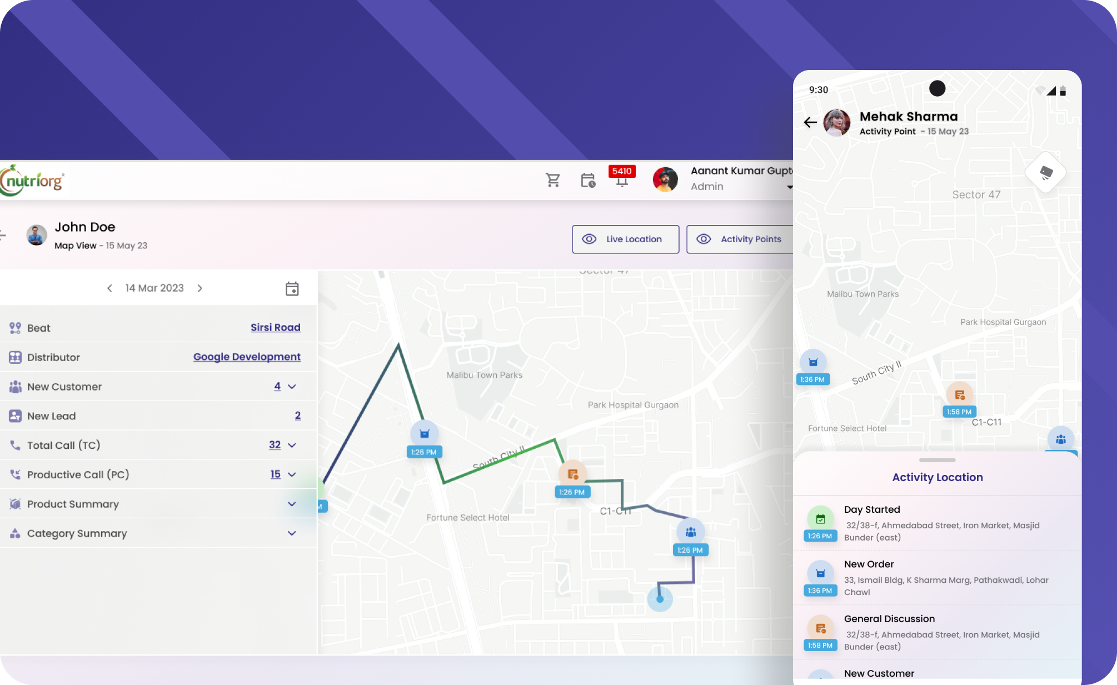Image resolution: width=1117 pixels, height=685 pixels.
Task: Show Activity Points view
Action: point(740,239)
